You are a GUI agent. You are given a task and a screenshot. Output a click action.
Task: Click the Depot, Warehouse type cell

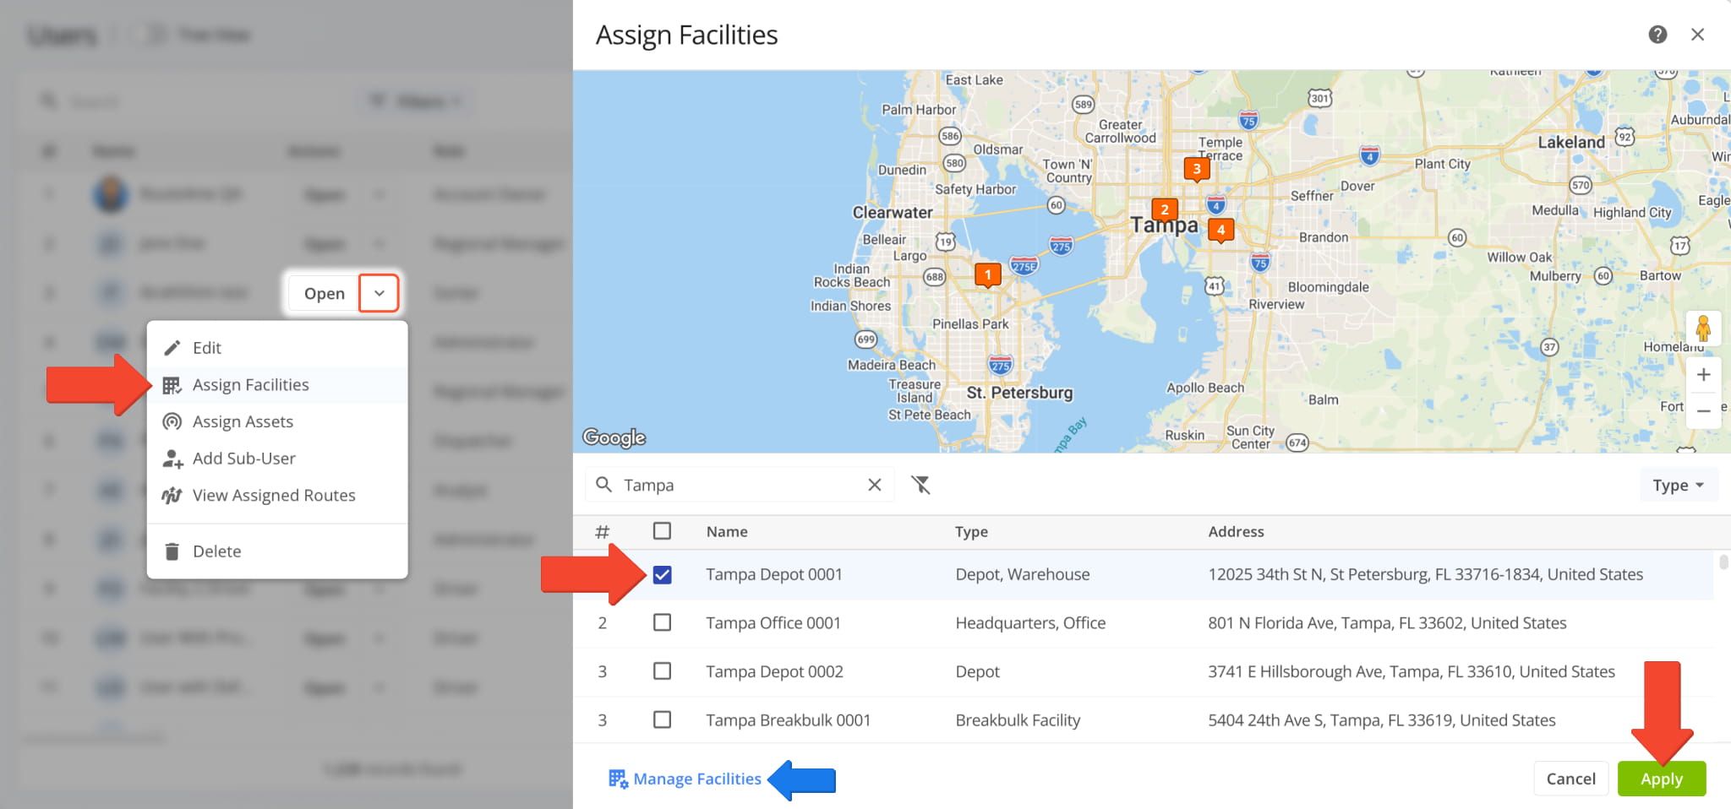[1023, 574]
